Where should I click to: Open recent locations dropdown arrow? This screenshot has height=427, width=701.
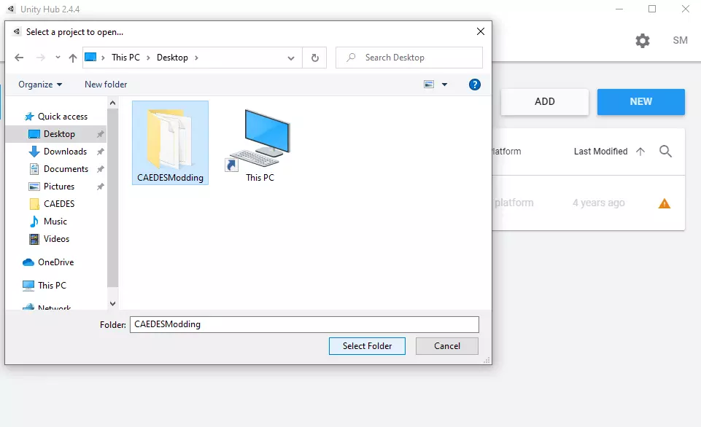[x=58, y=57]
